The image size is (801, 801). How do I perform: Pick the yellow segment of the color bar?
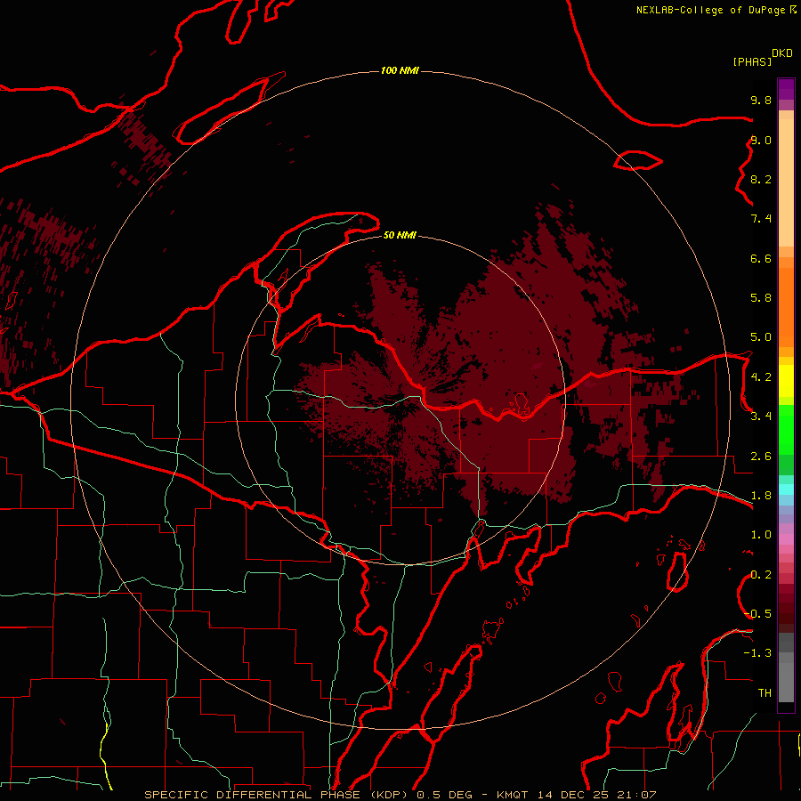[x=786, y=381]
